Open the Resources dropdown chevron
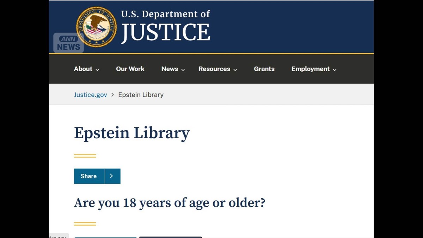The width and height of the screenshot is (423, 238). point(235,70)
